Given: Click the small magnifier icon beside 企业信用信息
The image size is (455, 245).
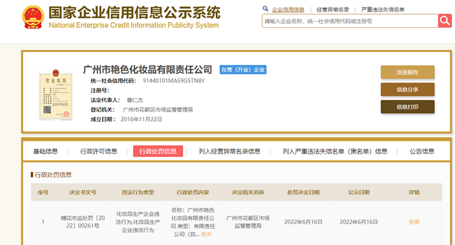Looking at the screenshot, I should (265, 9).
